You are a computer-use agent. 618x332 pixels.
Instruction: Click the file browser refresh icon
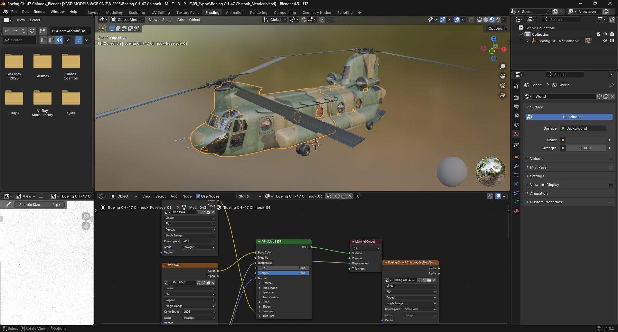click(32, 31)
